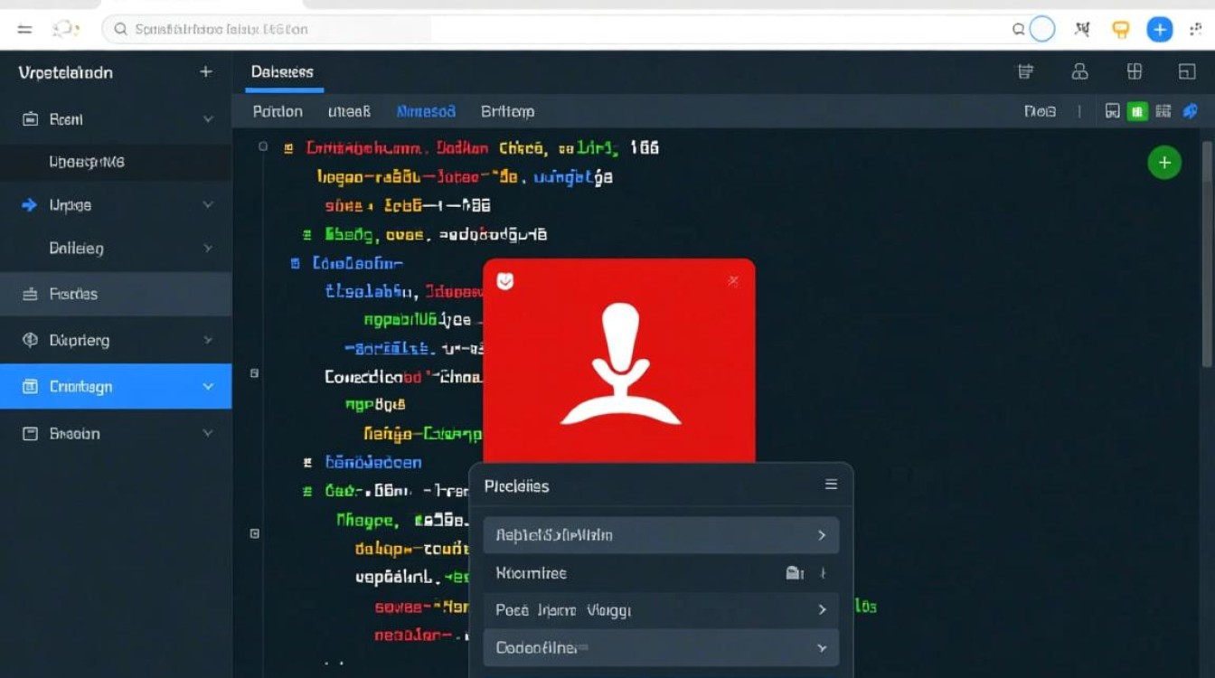Viewport: 1215px width, 678px height.
Task: Click the magnifier icon at search bar's right end
Action: pyautogui.click(x=1019, y=30)
